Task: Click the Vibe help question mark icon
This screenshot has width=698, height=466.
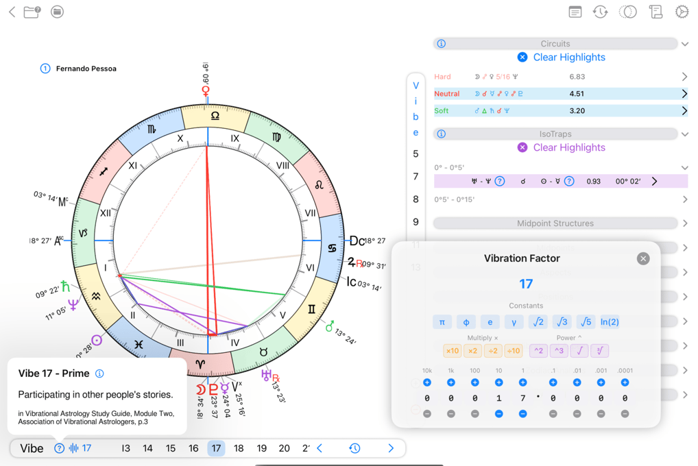Action: click(x=59, y=448)
